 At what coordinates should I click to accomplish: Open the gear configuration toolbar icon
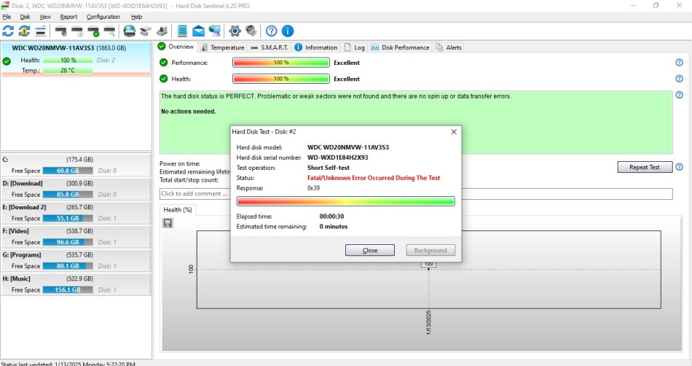pos(235,31)
